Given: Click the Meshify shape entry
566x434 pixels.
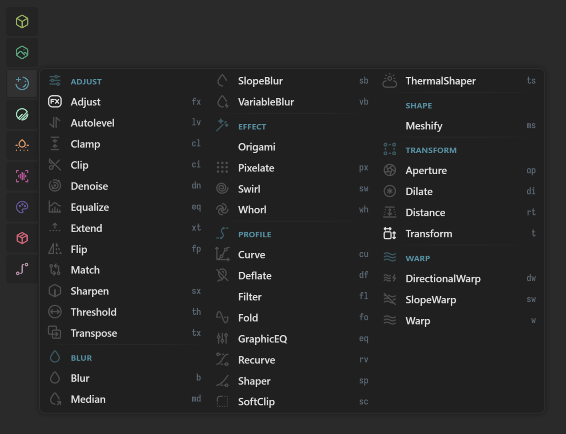Looking at the screenshot, I should pyautogui.click(x=460, y=126).
